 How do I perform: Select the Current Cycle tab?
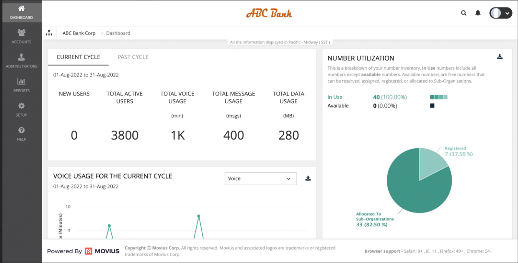coord(78,57)
